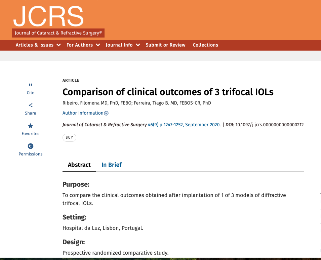321x260 pixels.
Task: Click the Favorites label in sidebar
Action: (x=31, y=133)
